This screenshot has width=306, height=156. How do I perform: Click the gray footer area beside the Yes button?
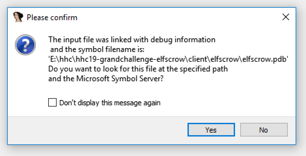pos(98,130)
